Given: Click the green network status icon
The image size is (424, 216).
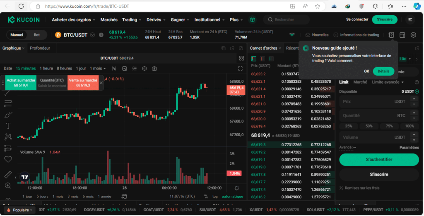Looking at the screenshot, I should coord(292,35).
